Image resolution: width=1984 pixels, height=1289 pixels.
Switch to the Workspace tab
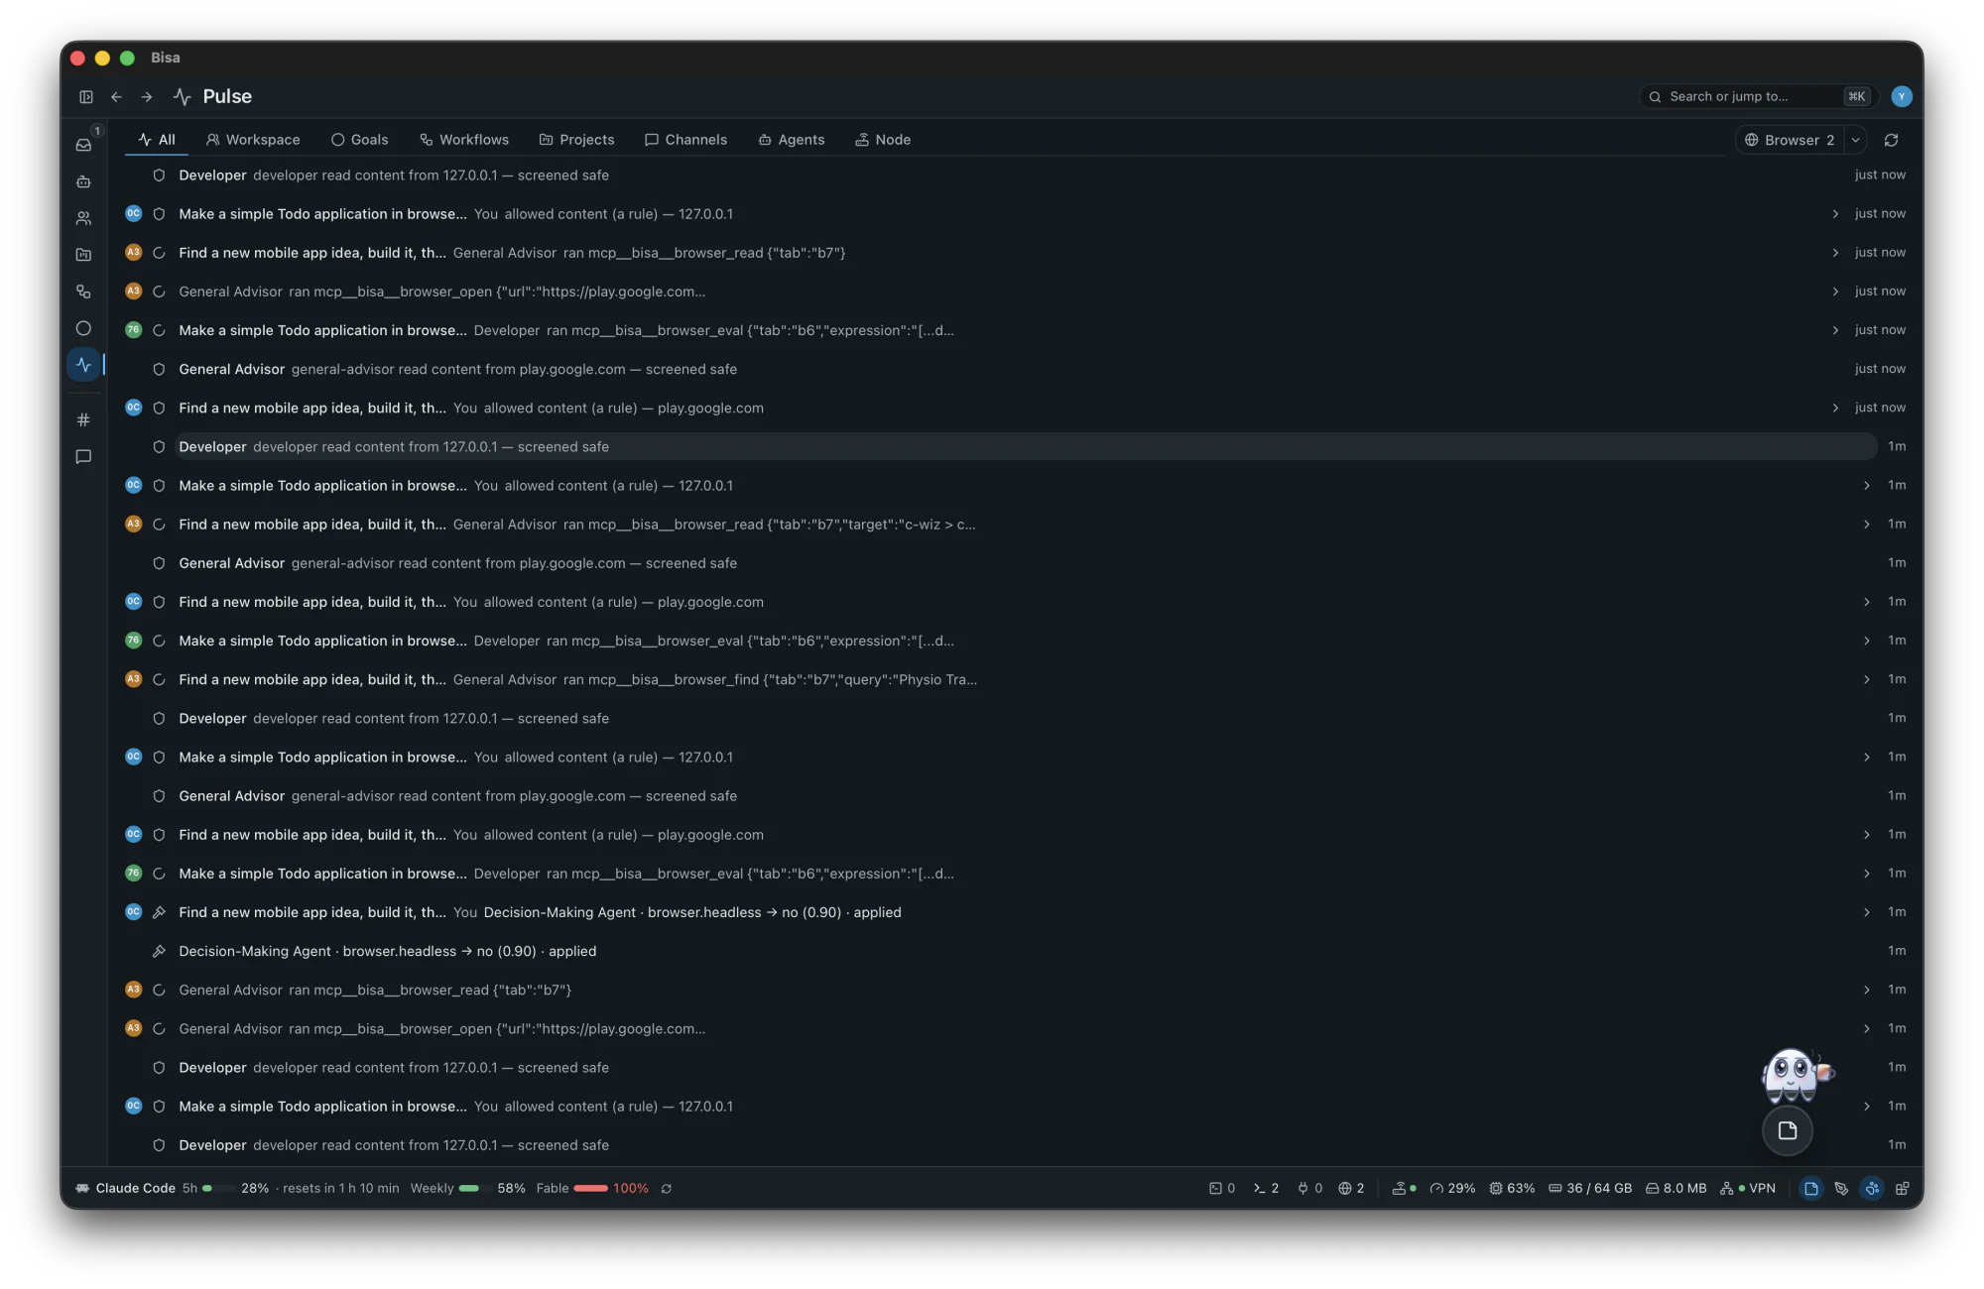pos(253,140)
